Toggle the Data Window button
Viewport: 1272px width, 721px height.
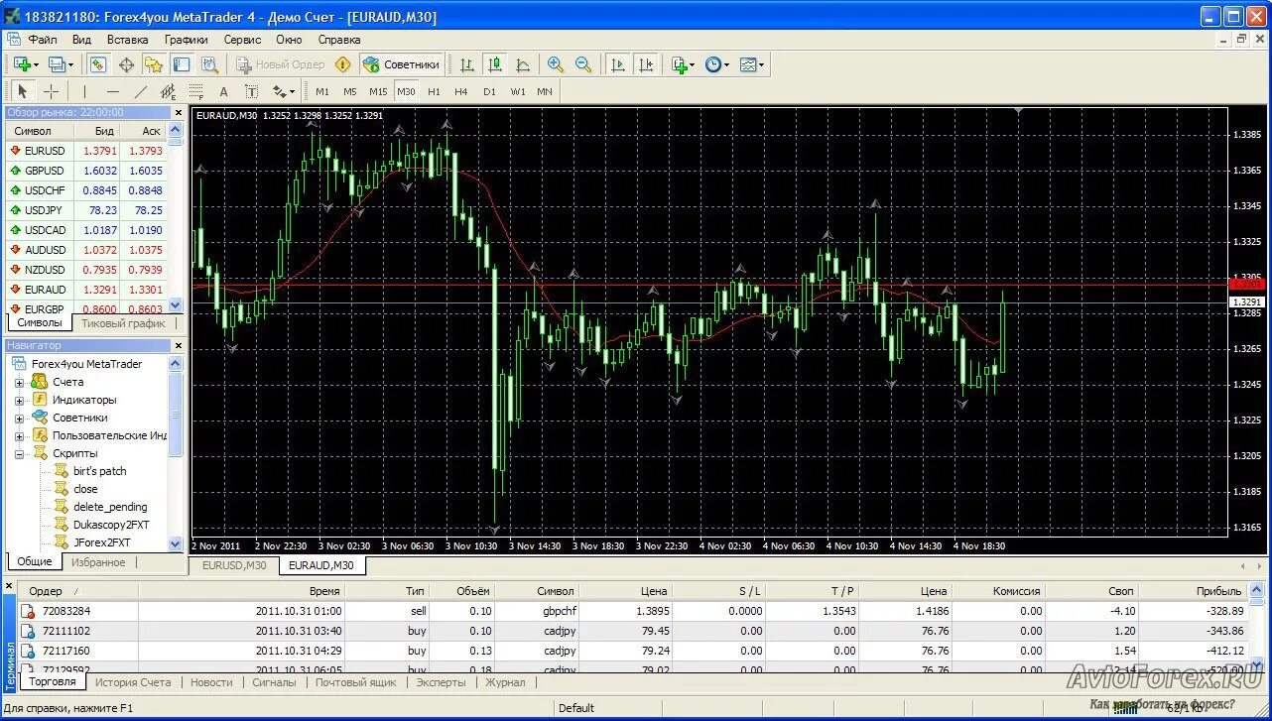point(126,64)
